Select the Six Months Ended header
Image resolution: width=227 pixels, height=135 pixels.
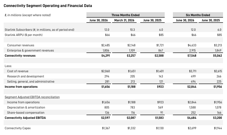[x=198, y=15]
